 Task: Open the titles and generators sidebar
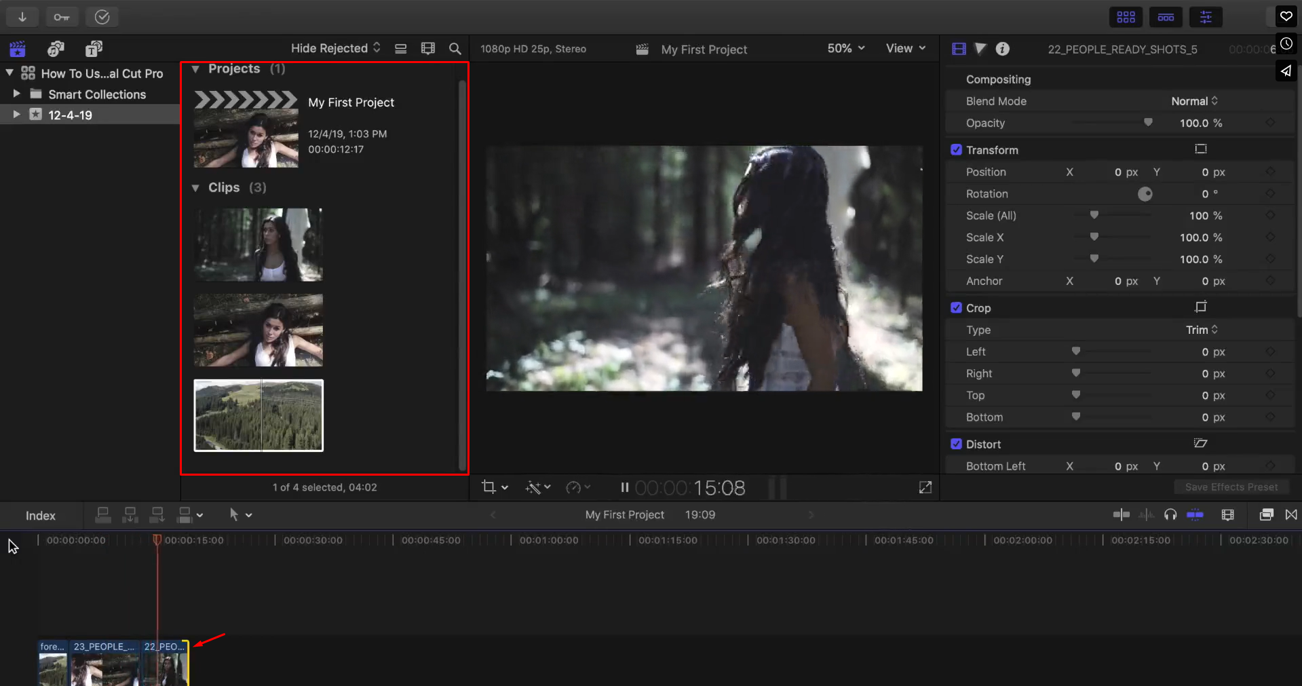coord(94,49)
